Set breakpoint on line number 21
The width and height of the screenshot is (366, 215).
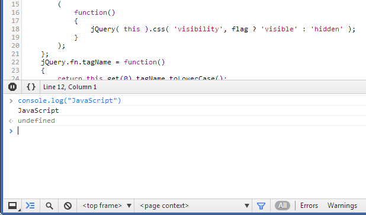tap(15, 54)
